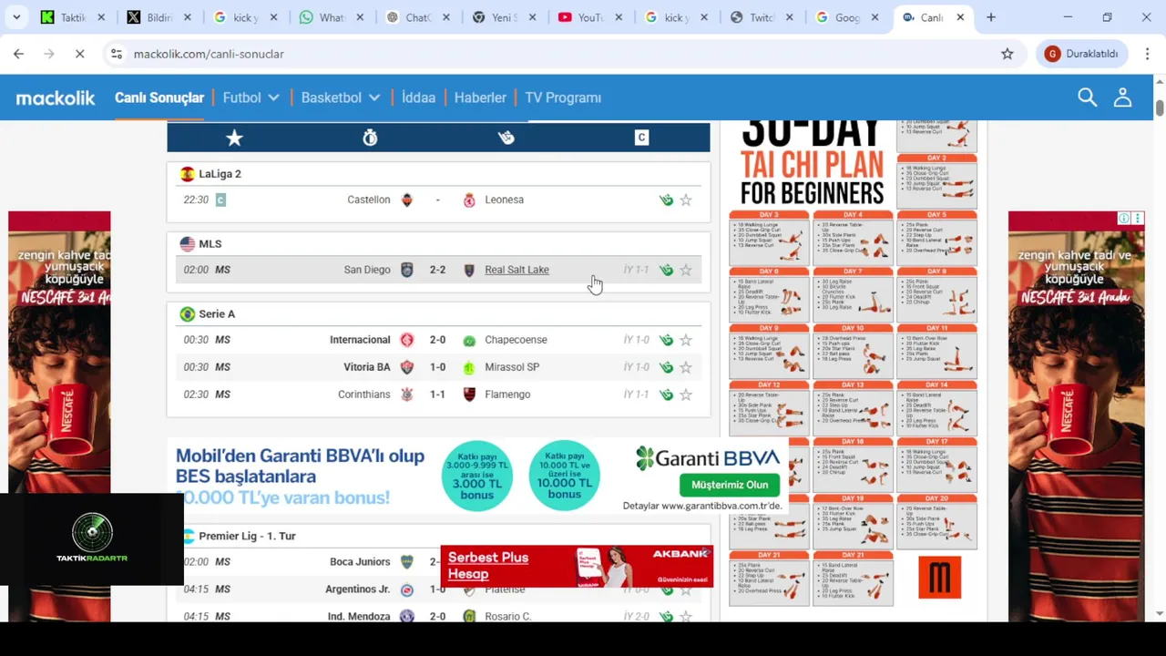Open iddaa odds icon for Vitoria BA match
The width and height of the screenshot is (1166, 656).
[x=666, y=367]
